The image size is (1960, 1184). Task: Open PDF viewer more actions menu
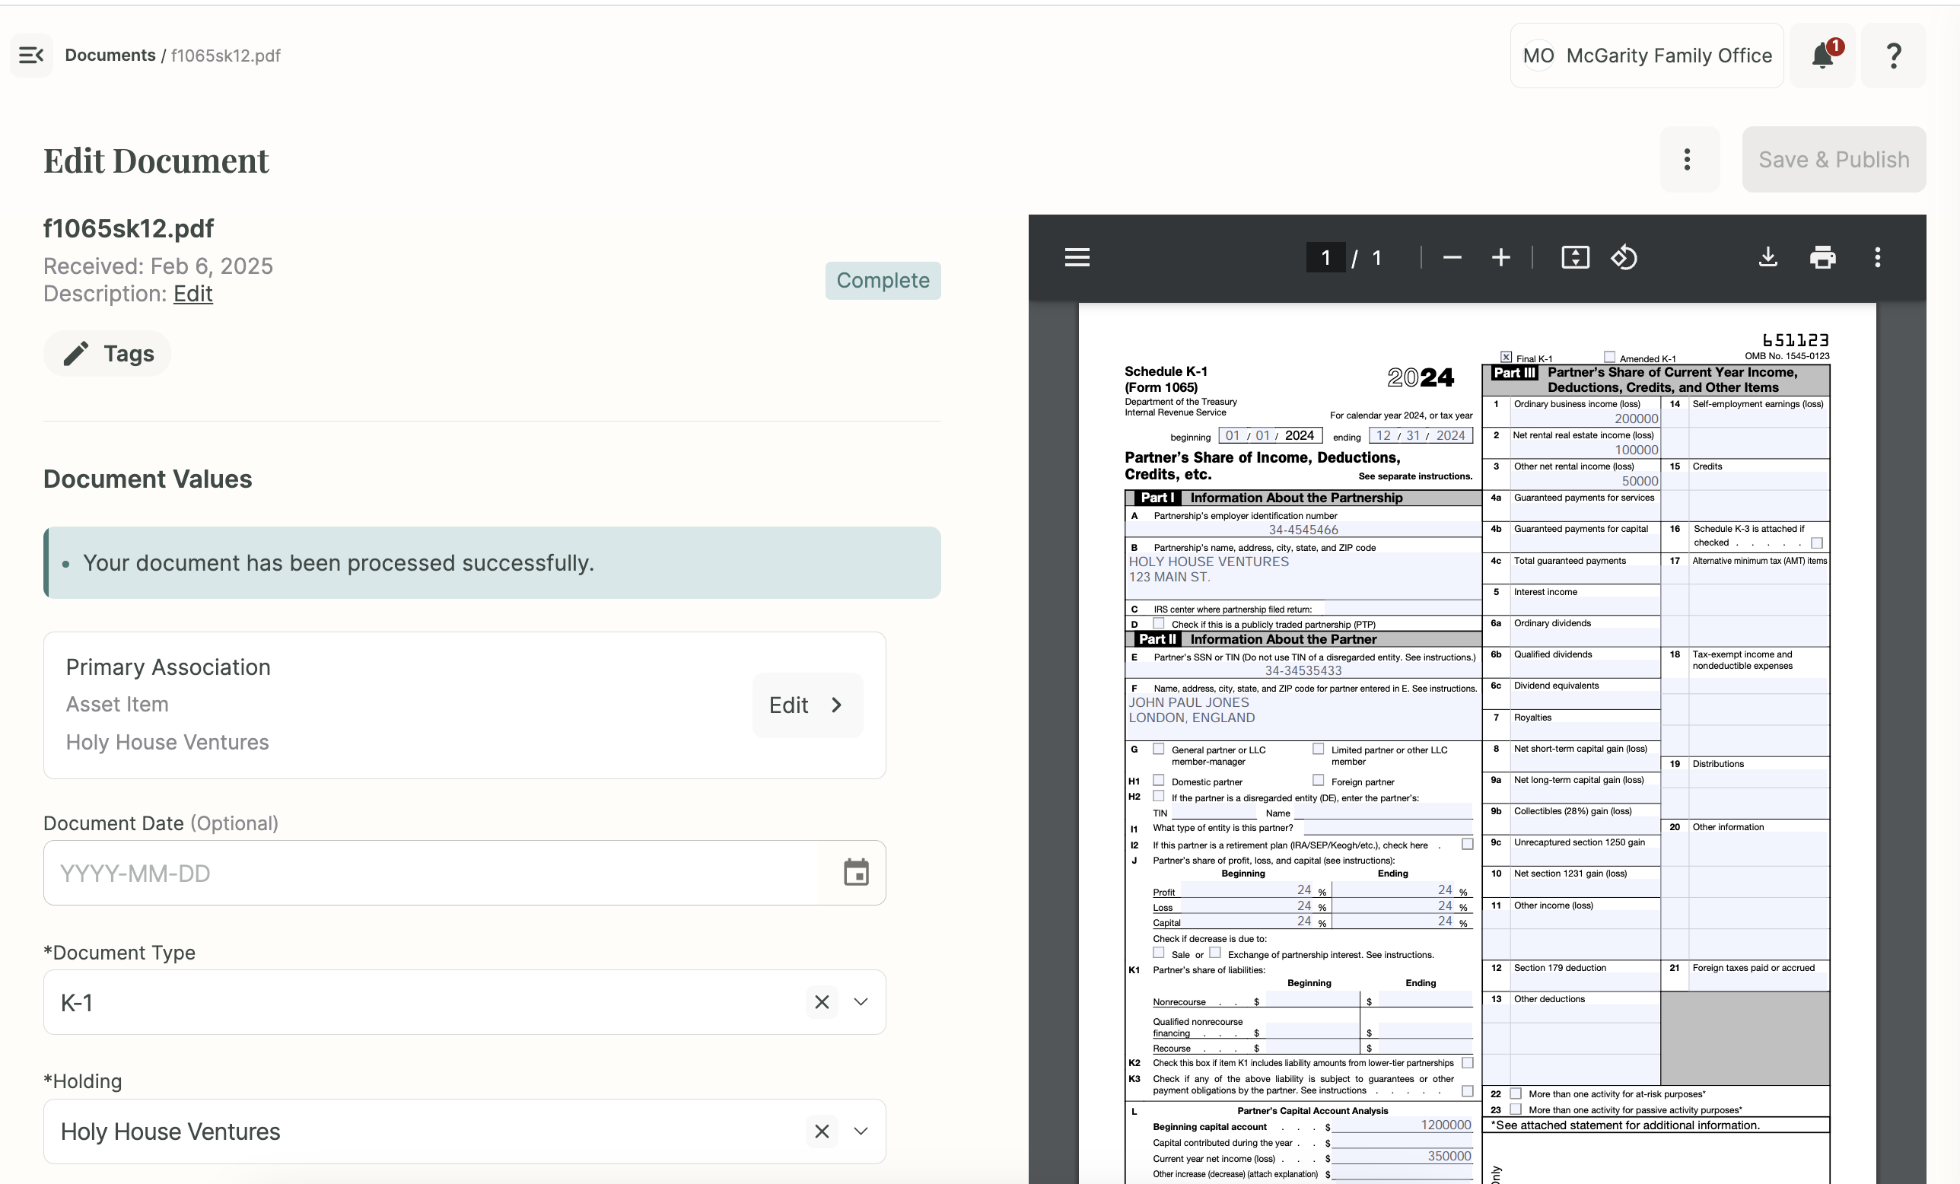click(x=1877, y=257)
